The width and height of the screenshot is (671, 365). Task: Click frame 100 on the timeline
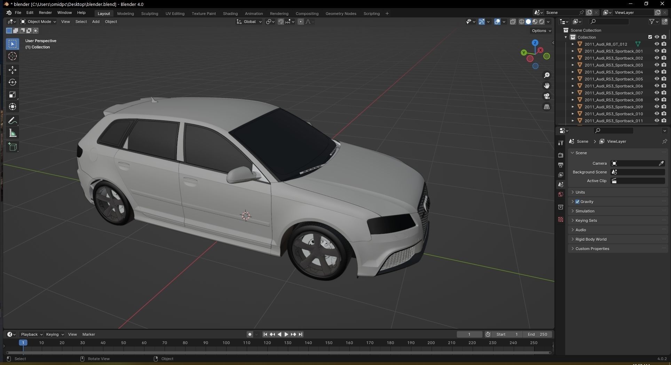[x=226, y=343]
